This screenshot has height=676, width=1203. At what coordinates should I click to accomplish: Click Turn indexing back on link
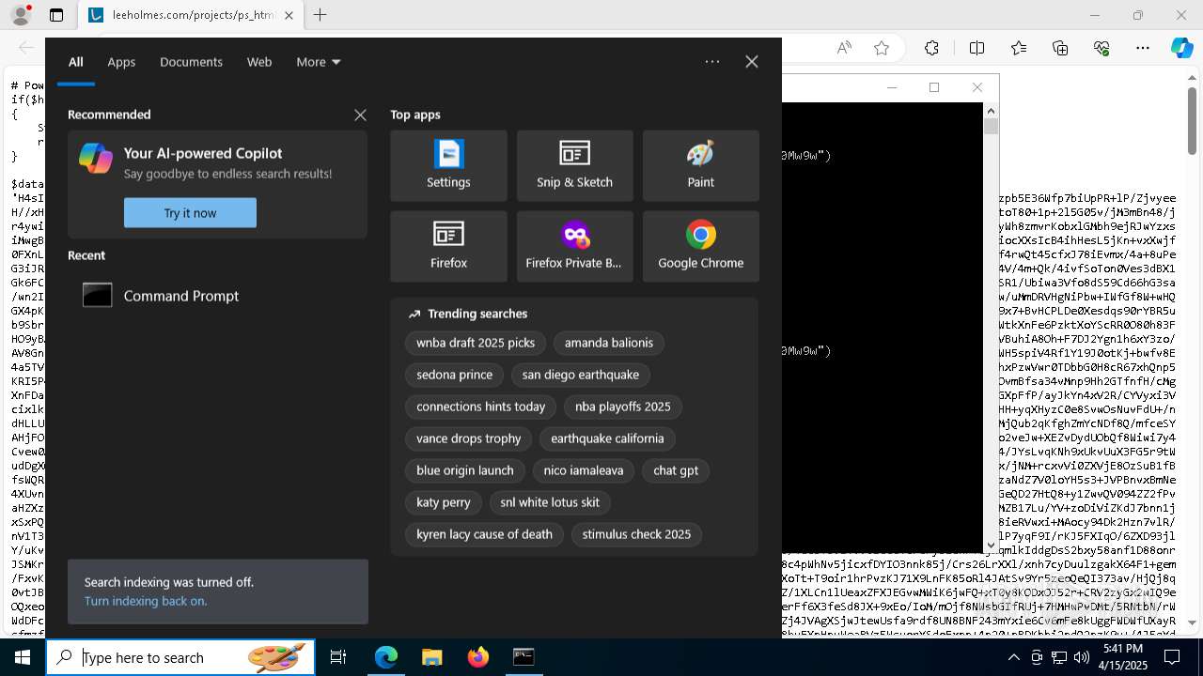pos(146,601)
